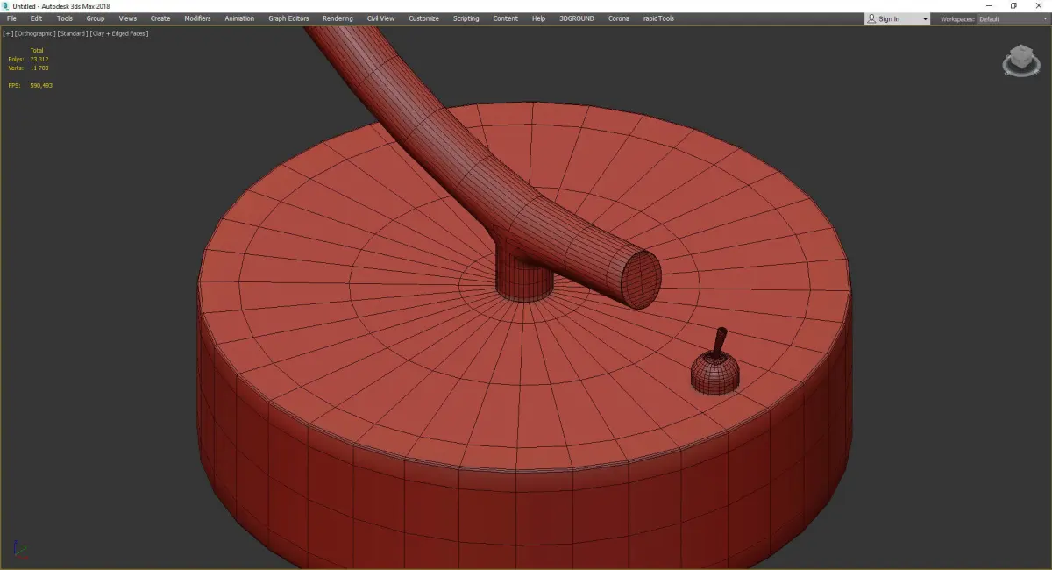Viewport: 1052px width, 570px height.
Task: Open the Clay + Edged Faces shading menu
Action: point(118,33)
